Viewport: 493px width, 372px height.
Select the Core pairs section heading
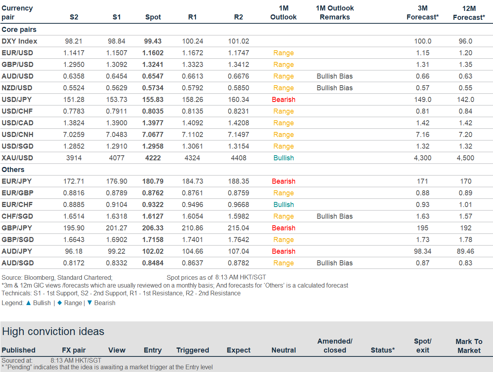point(19,30)
